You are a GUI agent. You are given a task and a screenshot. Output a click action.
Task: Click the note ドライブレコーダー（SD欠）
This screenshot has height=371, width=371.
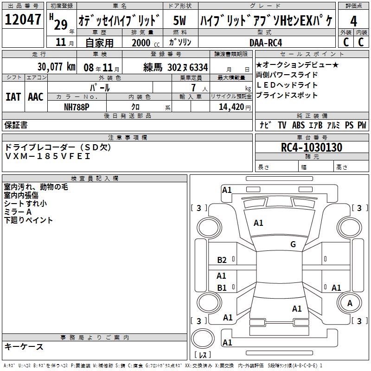tap(58, 147)
